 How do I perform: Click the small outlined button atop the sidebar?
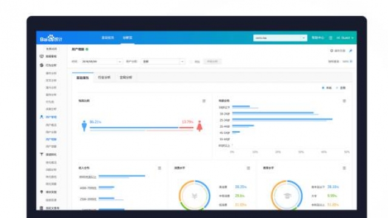tap(51, 49)
